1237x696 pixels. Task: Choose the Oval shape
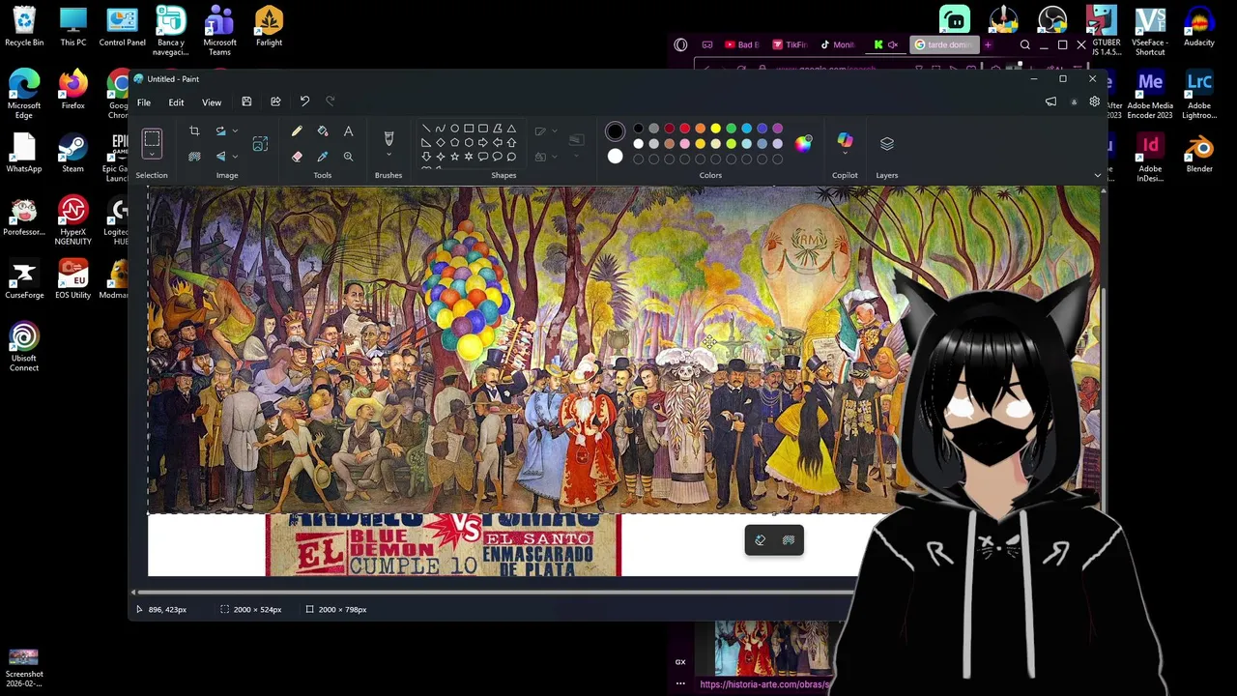click(454, 129)
